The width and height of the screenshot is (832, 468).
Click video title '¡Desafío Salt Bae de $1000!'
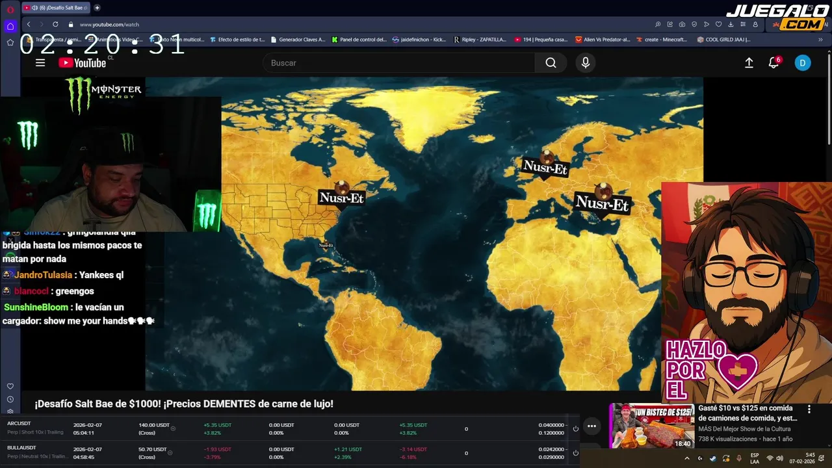(x=184, y=404)
